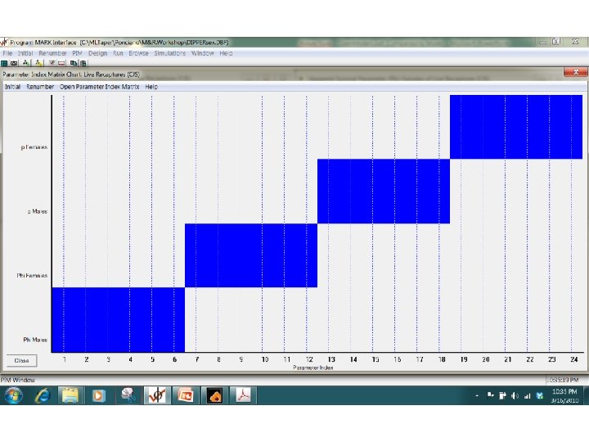Click the letter A icon with green mark

[x=26, y=63]
